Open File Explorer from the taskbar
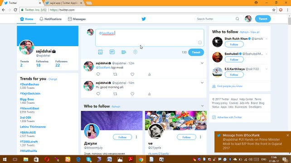This screenshot has height=163, width=291. click(26, 159)
